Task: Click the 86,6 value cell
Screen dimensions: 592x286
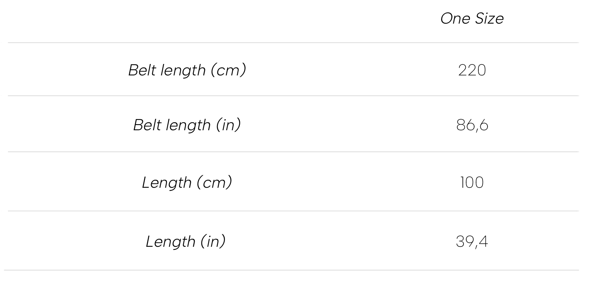Action: [x=472, y=125]
